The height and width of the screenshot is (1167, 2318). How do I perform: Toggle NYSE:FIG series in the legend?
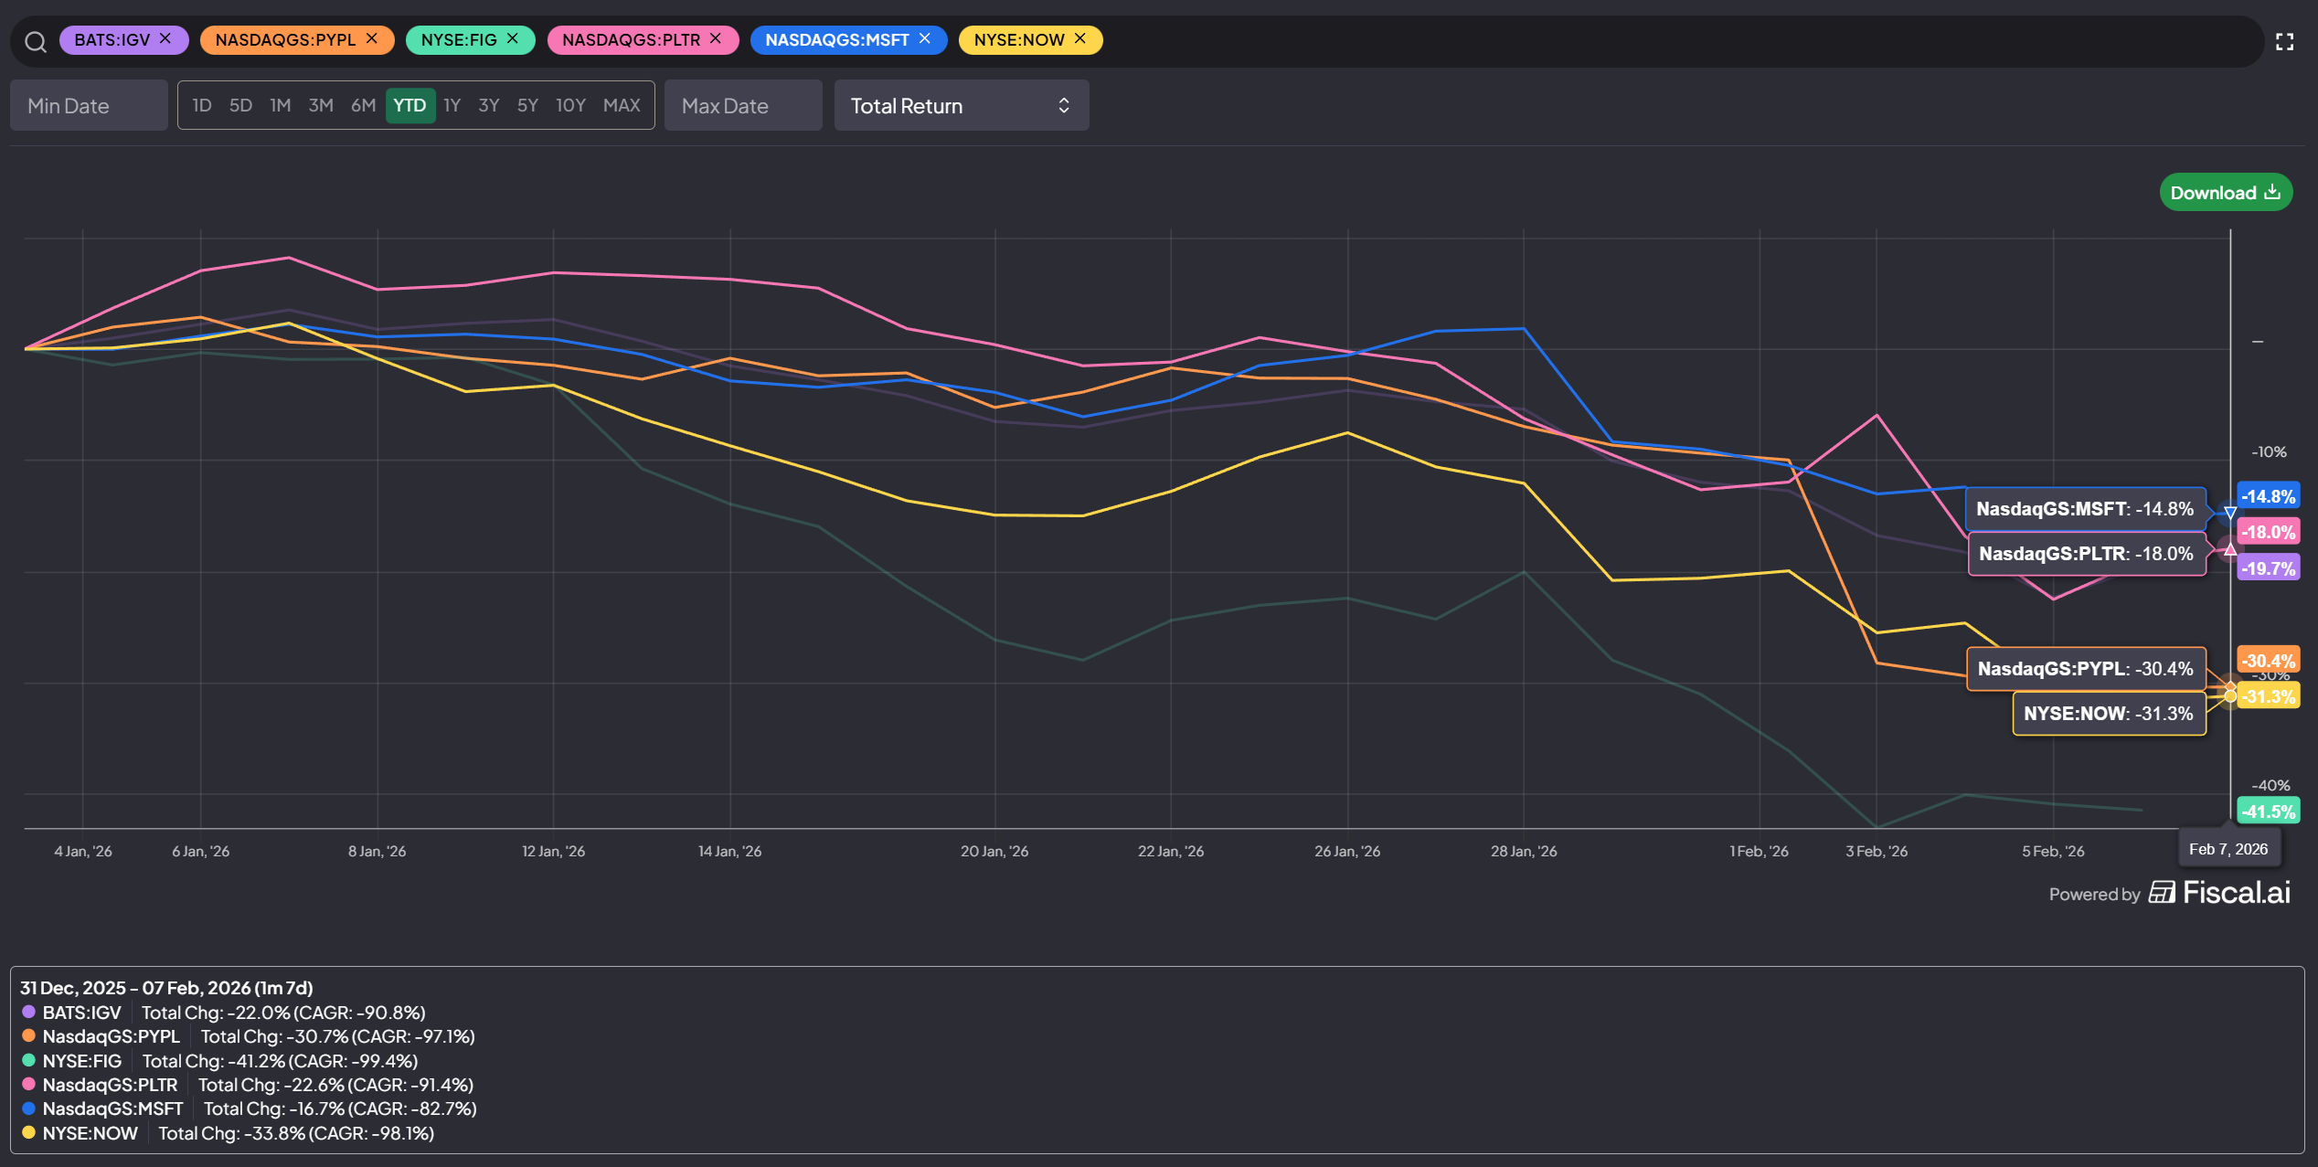81,1061
